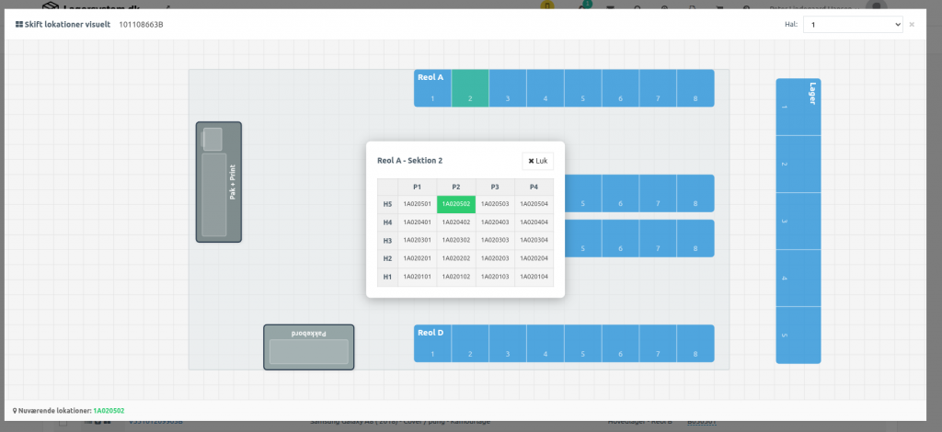Click section 2 of Reol A
This screenshot has height=432, width=942.
[x=470, y=88]
